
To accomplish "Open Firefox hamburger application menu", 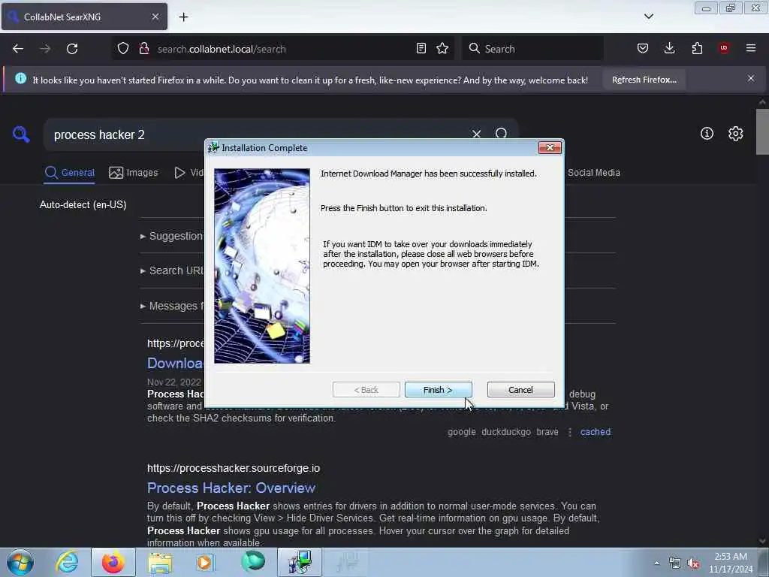I will tap(751, 48).
